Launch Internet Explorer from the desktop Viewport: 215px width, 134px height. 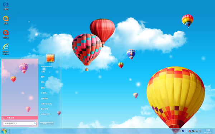pyautogui.click(x=6, y=49)
